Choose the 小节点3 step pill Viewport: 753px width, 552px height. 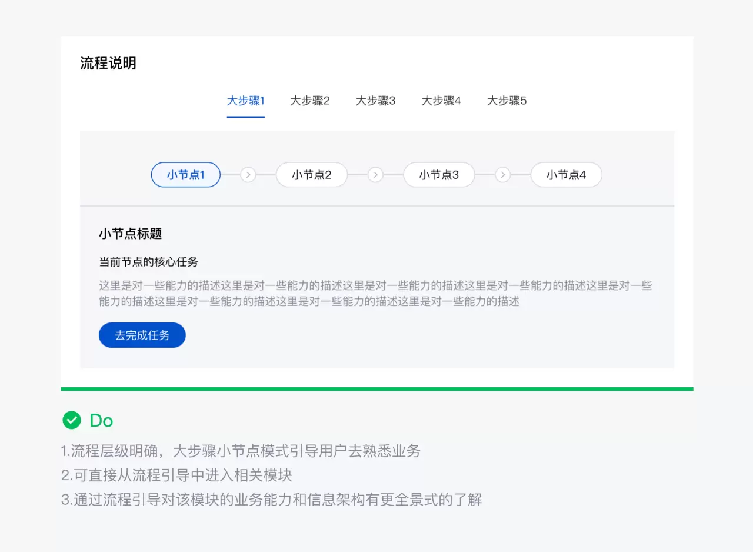439,175
